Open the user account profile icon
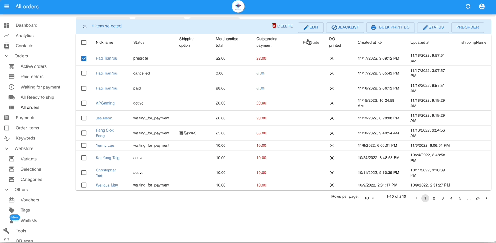 pos(481,7)
